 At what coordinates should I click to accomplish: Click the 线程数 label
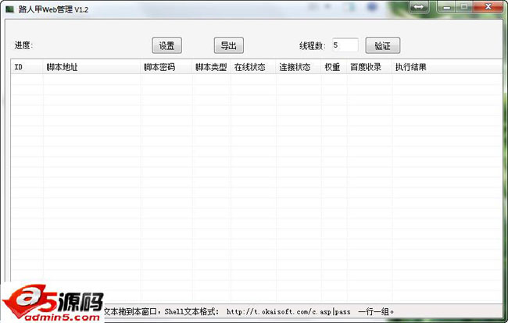pos(313,45)
